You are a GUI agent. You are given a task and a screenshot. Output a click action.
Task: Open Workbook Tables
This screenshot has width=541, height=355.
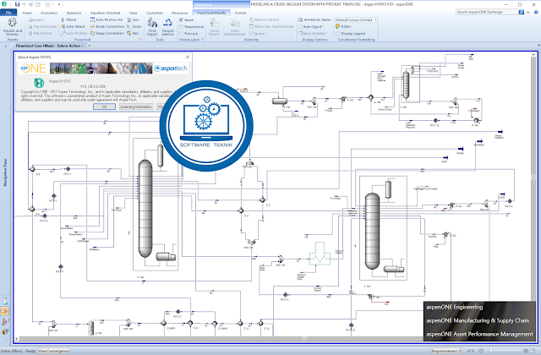point(314,20)
